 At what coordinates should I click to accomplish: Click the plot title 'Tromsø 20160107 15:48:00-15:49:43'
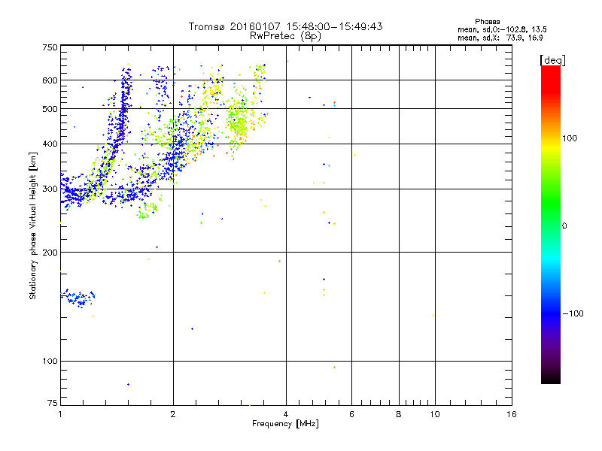click(x=285, y=26)
